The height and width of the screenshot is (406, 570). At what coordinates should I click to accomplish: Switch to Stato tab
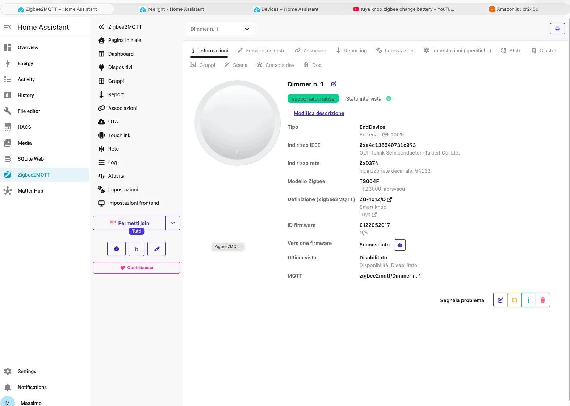(x=511, y=51)
